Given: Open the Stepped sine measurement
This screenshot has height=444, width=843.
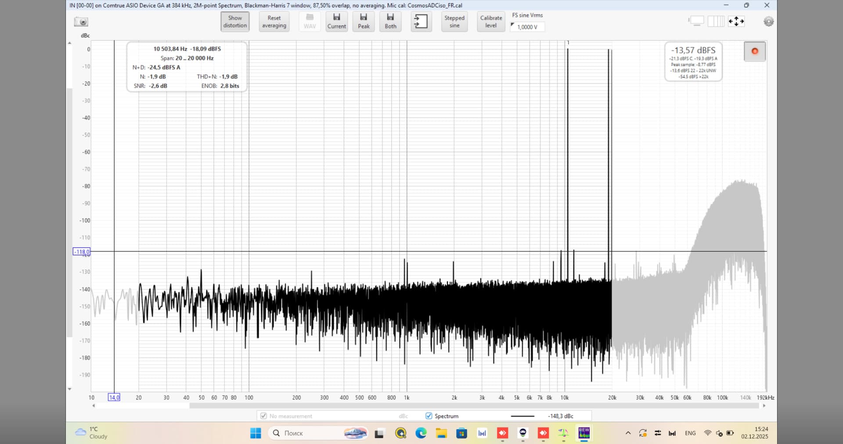Looking at the screenshot, I should (x=454, y=21).
